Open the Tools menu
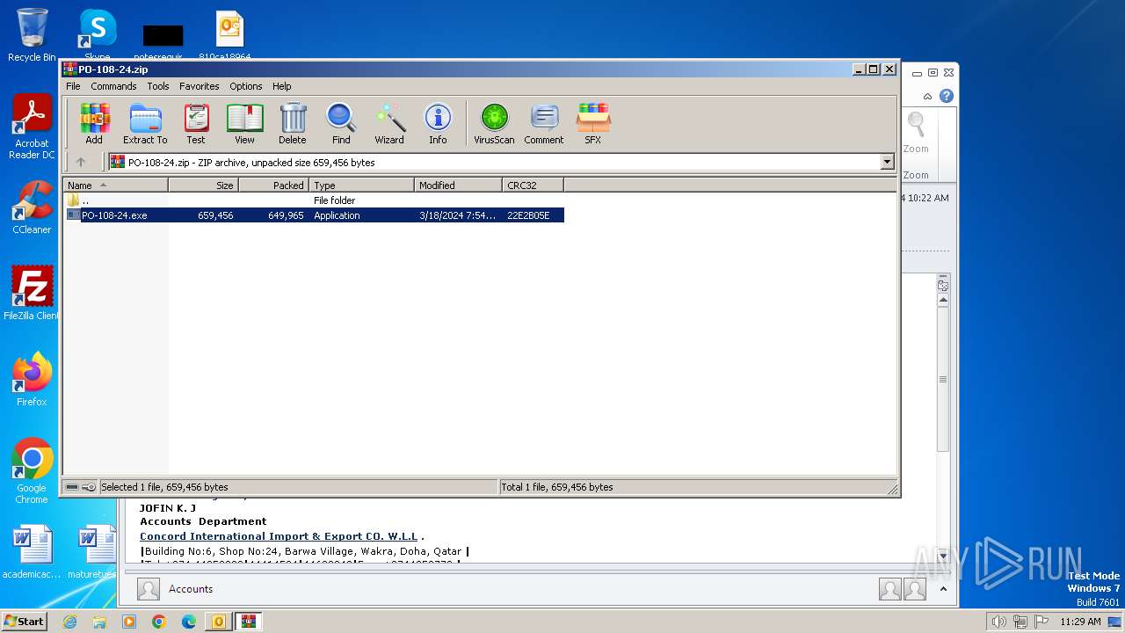 coord(158,86)
